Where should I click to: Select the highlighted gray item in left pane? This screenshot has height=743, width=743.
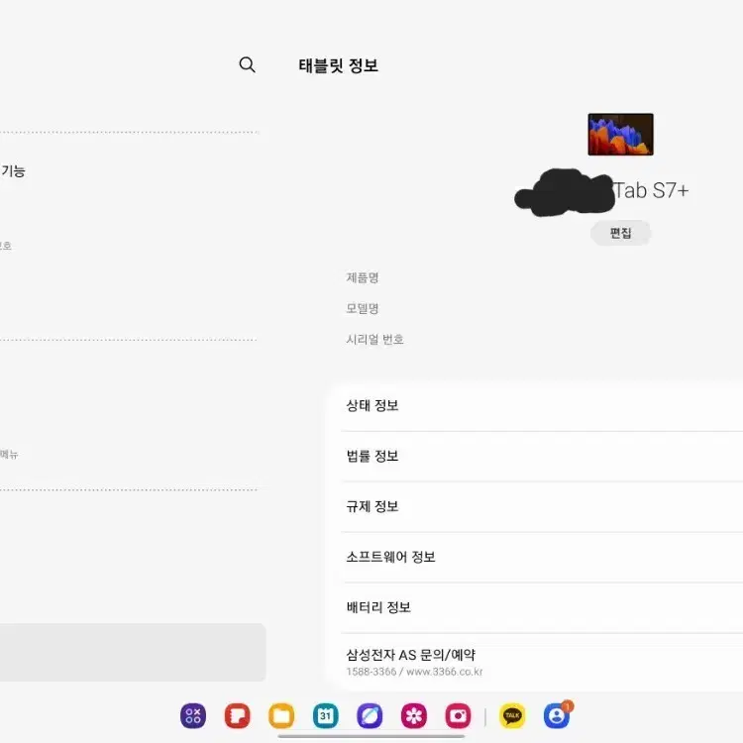point(133,653)
